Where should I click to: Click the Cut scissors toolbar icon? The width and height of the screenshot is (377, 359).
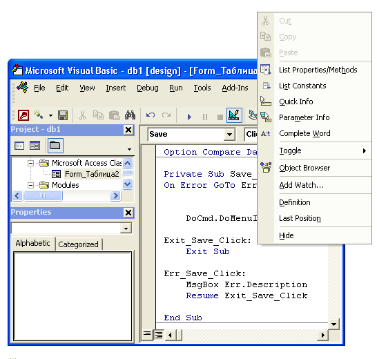82,115
